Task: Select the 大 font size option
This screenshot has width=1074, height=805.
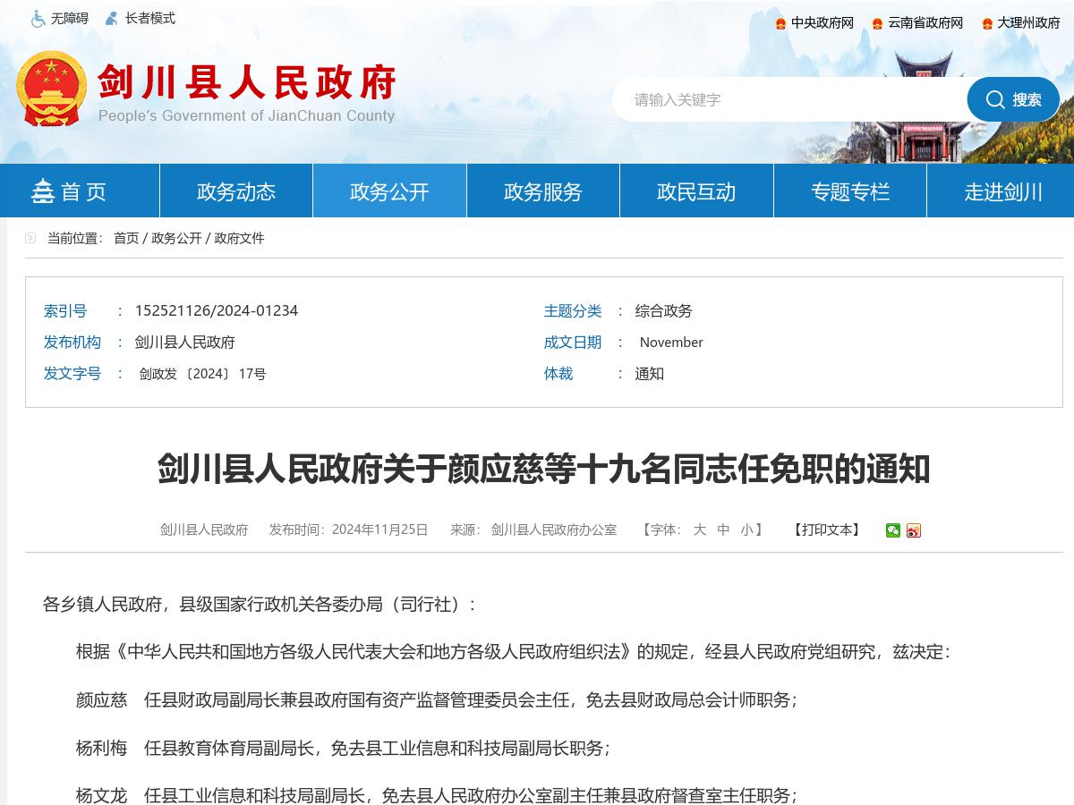Action: 700,530
